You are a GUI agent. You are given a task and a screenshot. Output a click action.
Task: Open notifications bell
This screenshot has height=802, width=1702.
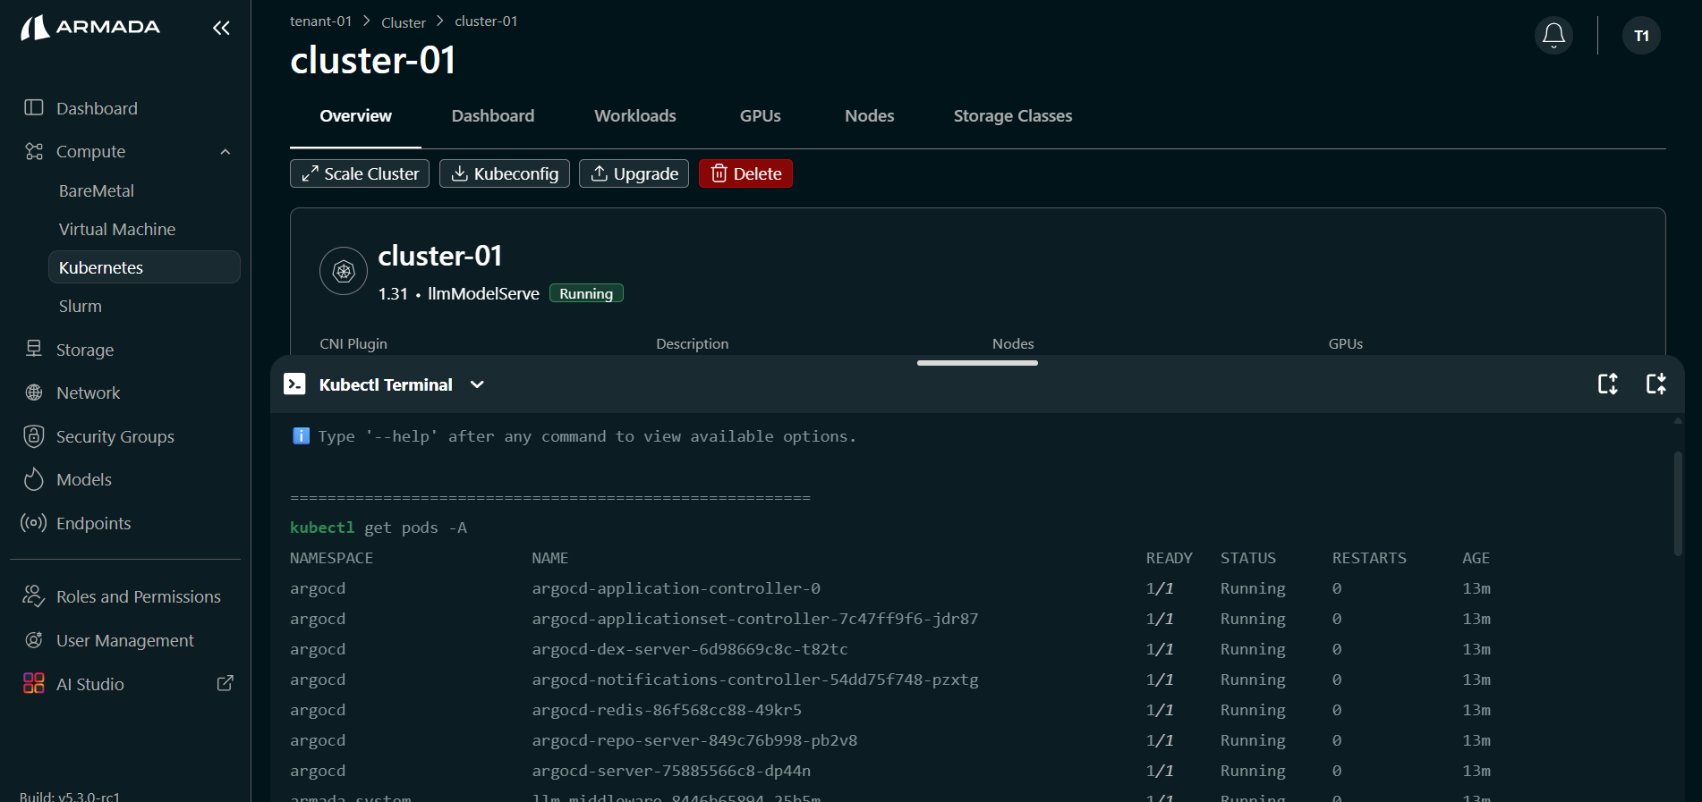point(1553,36)
